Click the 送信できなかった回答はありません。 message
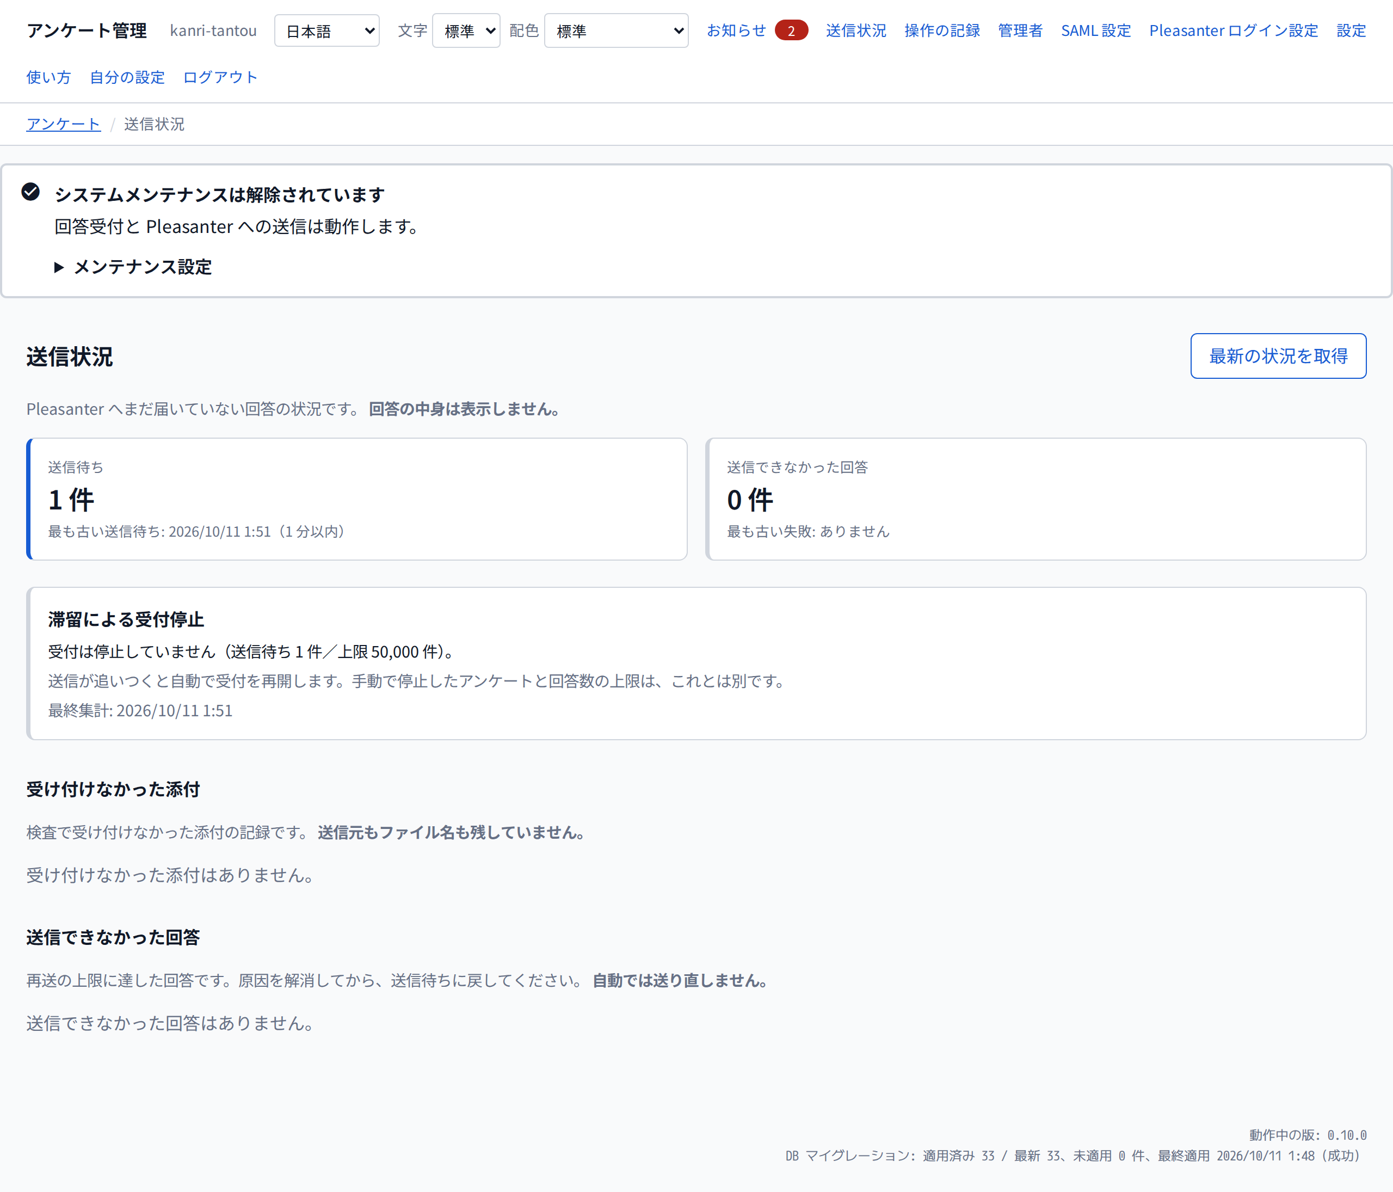The image size is (1393, 1192). [x=169, y=1023]
